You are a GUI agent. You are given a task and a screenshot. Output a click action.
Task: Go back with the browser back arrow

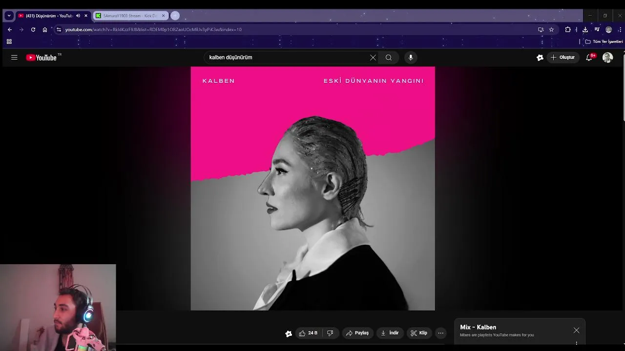point(10,30)
